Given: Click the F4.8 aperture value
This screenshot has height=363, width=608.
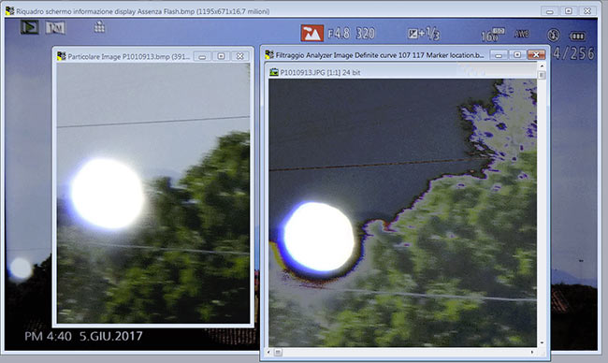Looking at the screenshot, I should coord(339,34).
